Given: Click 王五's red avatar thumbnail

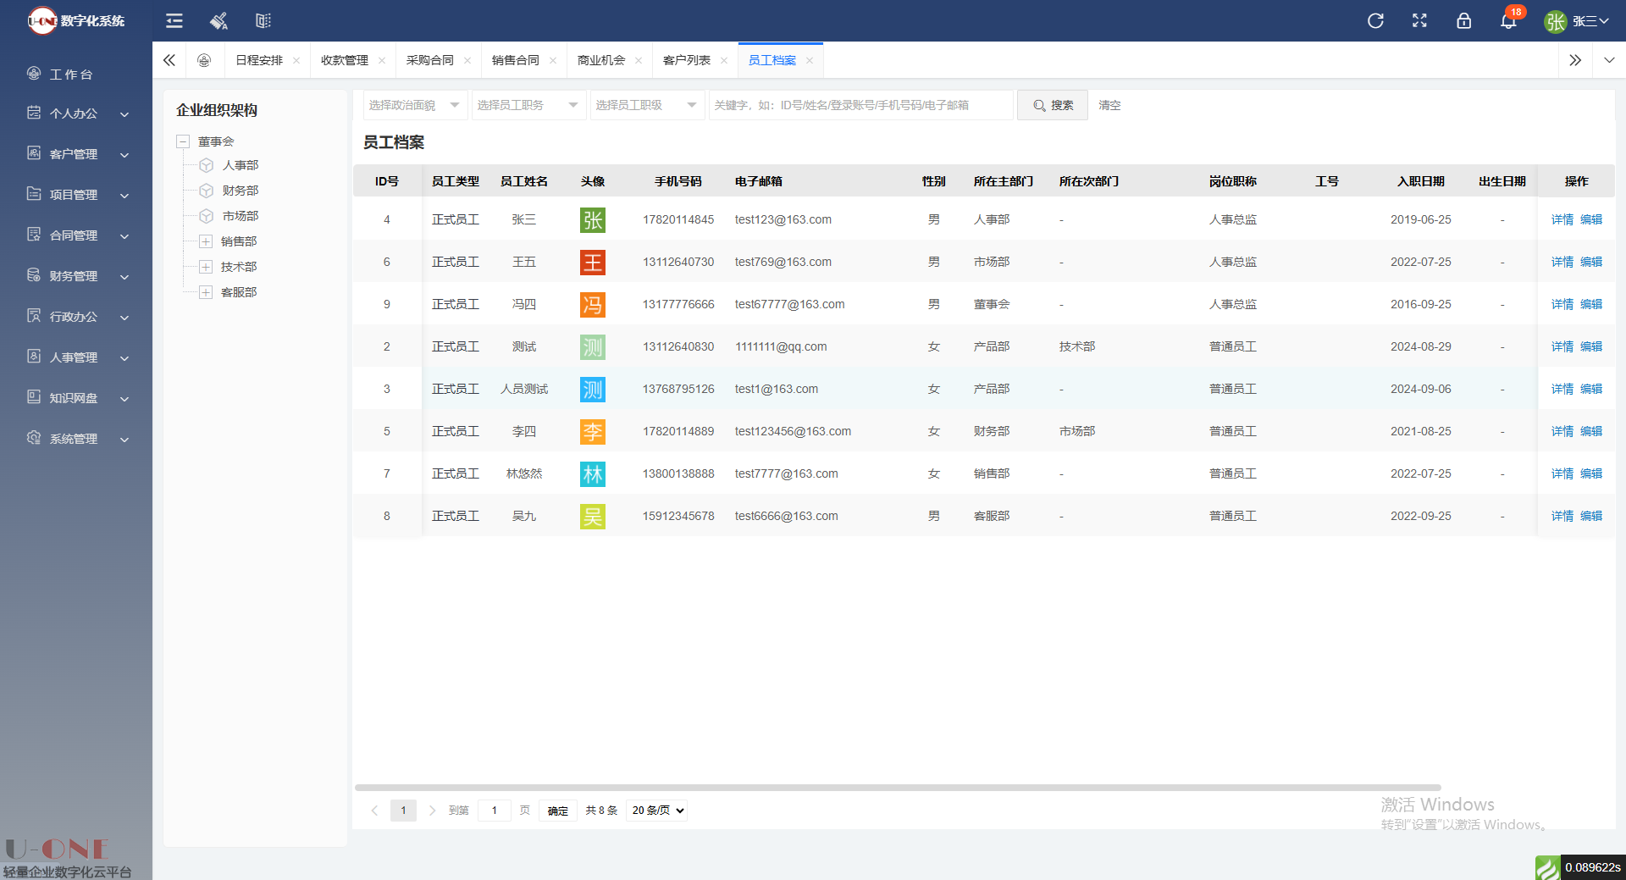Looking at the screenshot, I should click(x=593, y=263).
